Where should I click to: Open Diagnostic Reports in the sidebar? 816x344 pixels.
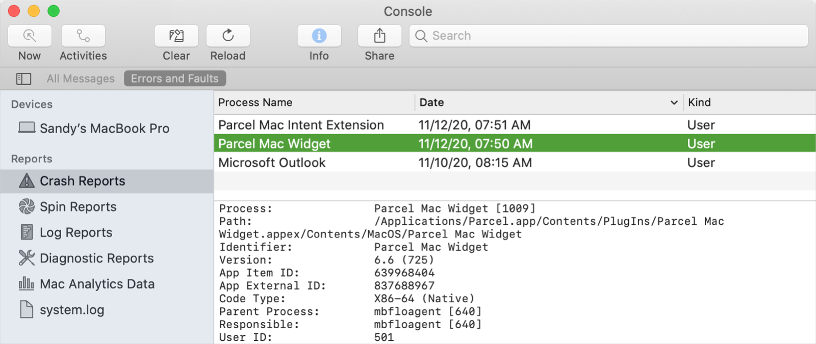pyautogui.click(x=107, y=258)
